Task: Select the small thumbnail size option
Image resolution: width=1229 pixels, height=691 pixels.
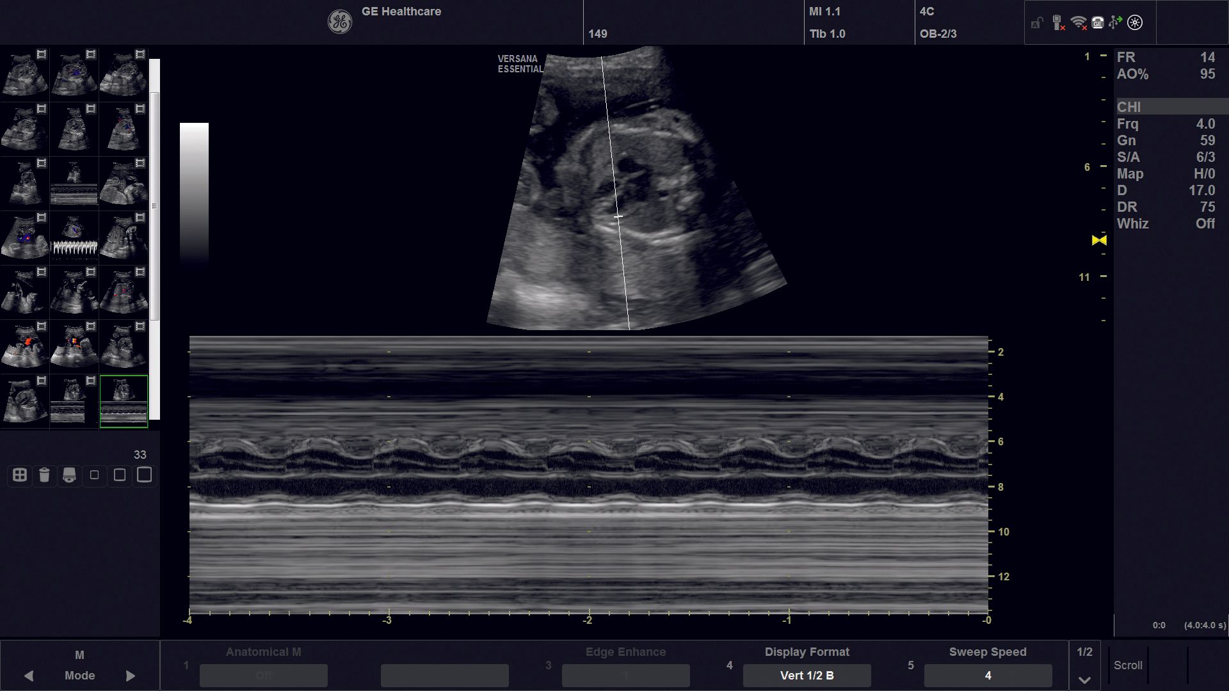Action: click(x=95, y=475)
